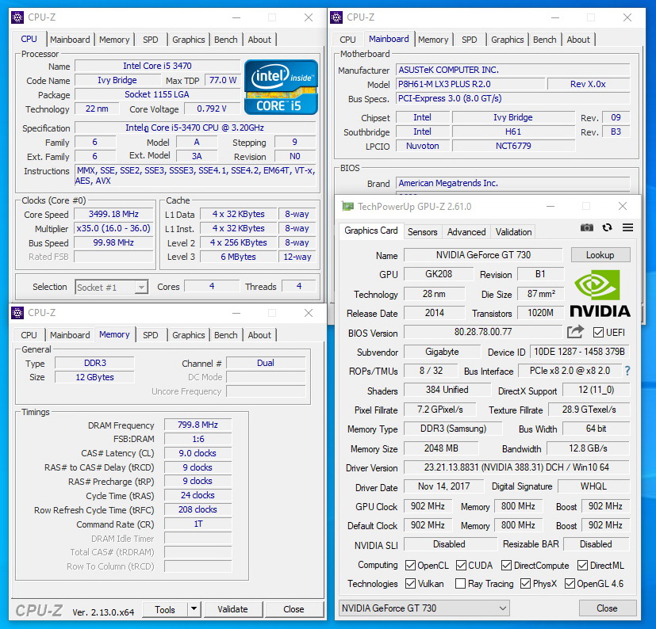The width and height of the screenshot is (656, 629).
Task: Expand the Tools button dropdown arrow
Action: coord(194,609)
